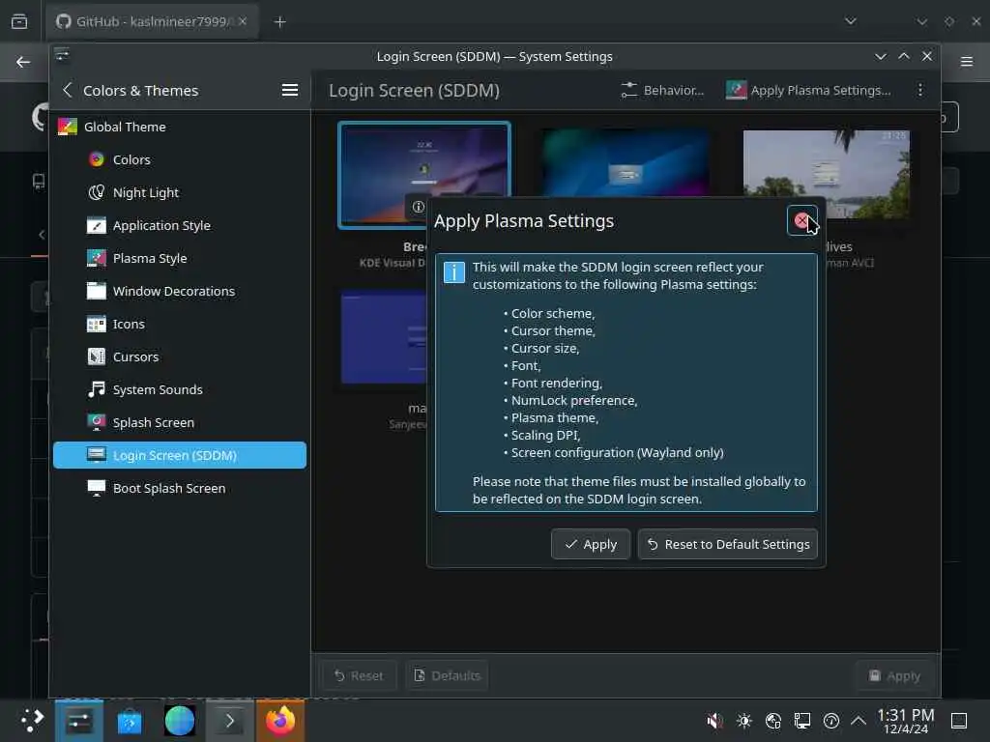Switch to the GitHub browser tab
This screenshot has height=742, width=990.
(x=152, y=21)
